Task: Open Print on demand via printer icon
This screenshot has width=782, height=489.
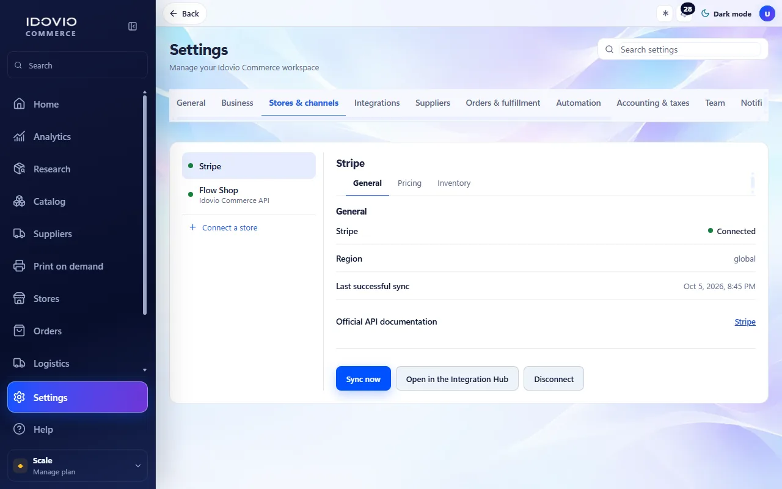Action: tap(20, 266)
